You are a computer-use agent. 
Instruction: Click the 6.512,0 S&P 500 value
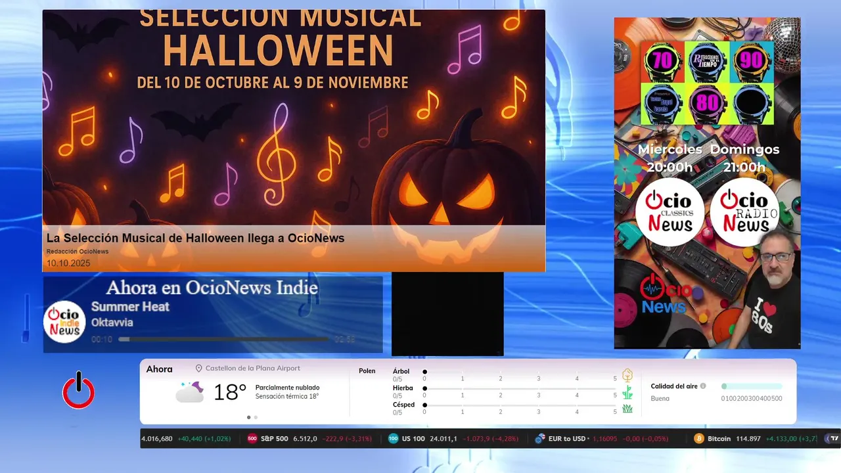click(305, 439)
